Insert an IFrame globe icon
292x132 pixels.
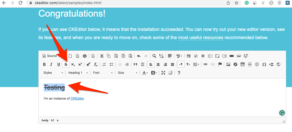pyautogui.click(x=279, y=65)
